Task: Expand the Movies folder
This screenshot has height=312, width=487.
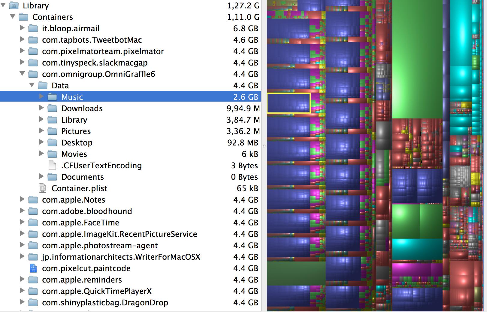Action: 41,154
